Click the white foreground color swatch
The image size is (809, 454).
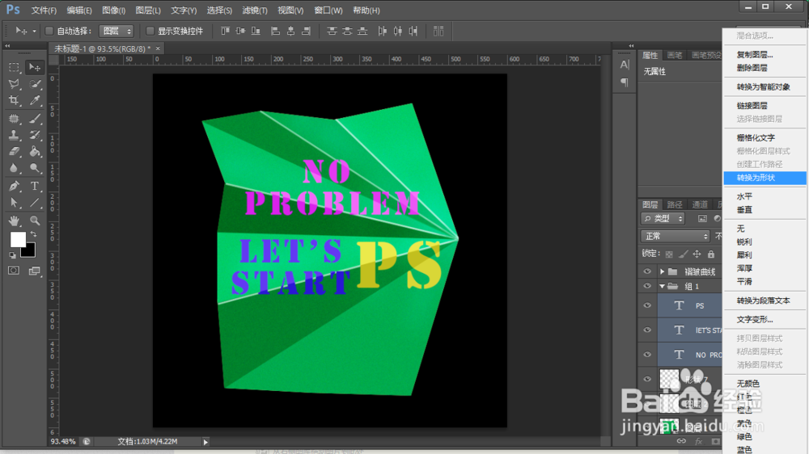(17, 238)
